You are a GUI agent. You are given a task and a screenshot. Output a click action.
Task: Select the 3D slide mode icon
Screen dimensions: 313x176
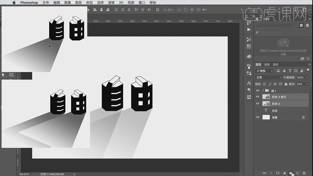point(198,9)
